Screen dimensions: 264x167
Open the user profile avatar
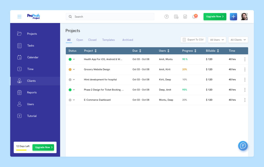coord(244,16)
